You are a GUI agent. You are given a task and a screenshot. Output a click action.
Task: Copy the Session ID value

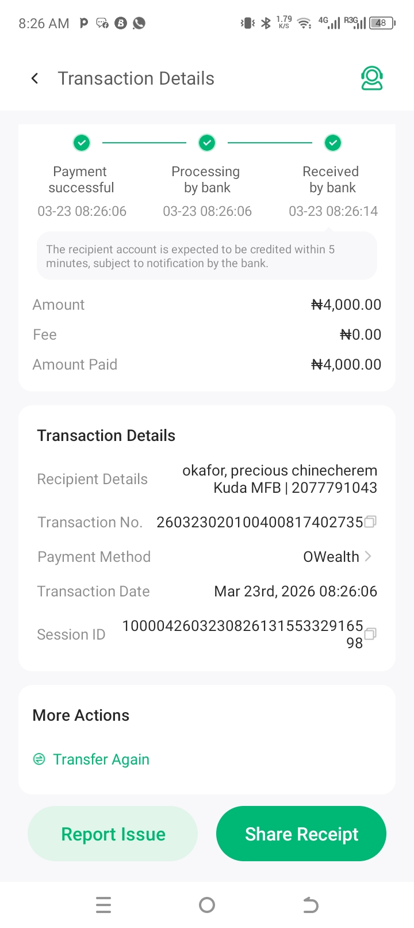371,633
